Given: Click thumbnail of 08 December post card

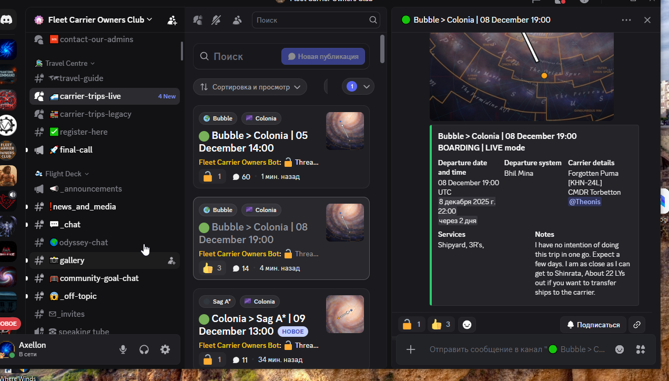Looking at the screenshot, I should pos(345,223).
